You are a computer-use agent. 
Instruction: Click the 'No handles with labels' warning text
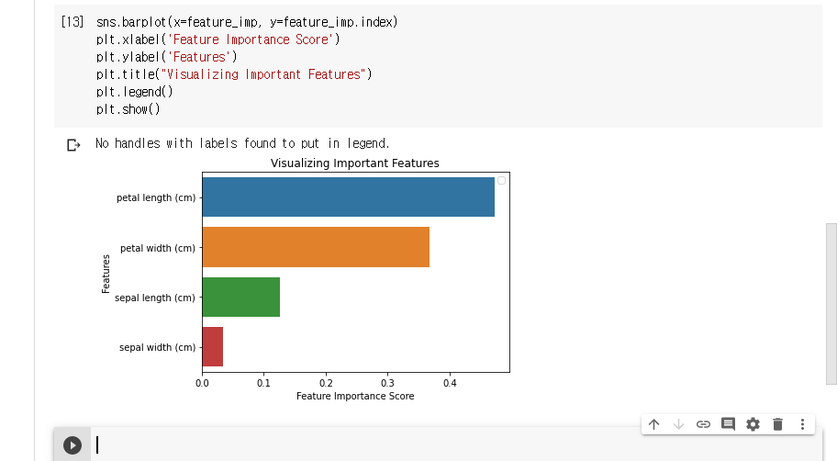pyautogui.click(x=242, y=143)
